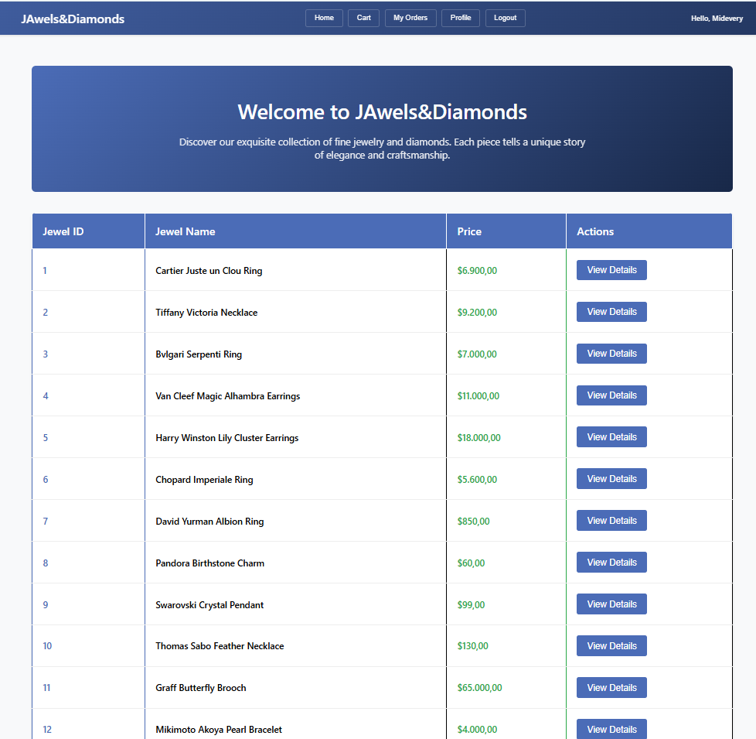View details for Swarovski Crystal Pendant

coord(611,604)
